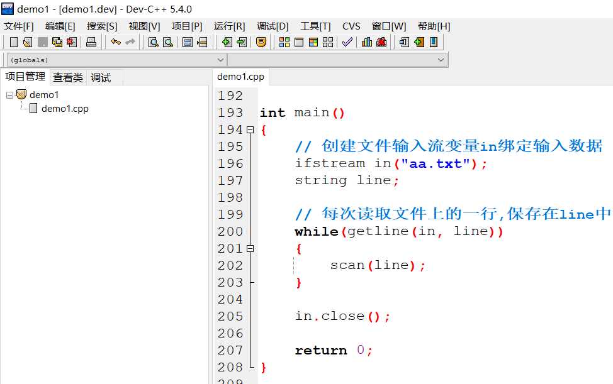Open the 视图[V] menu
This screenshot has width=613, height=384.
pos(145,26)
